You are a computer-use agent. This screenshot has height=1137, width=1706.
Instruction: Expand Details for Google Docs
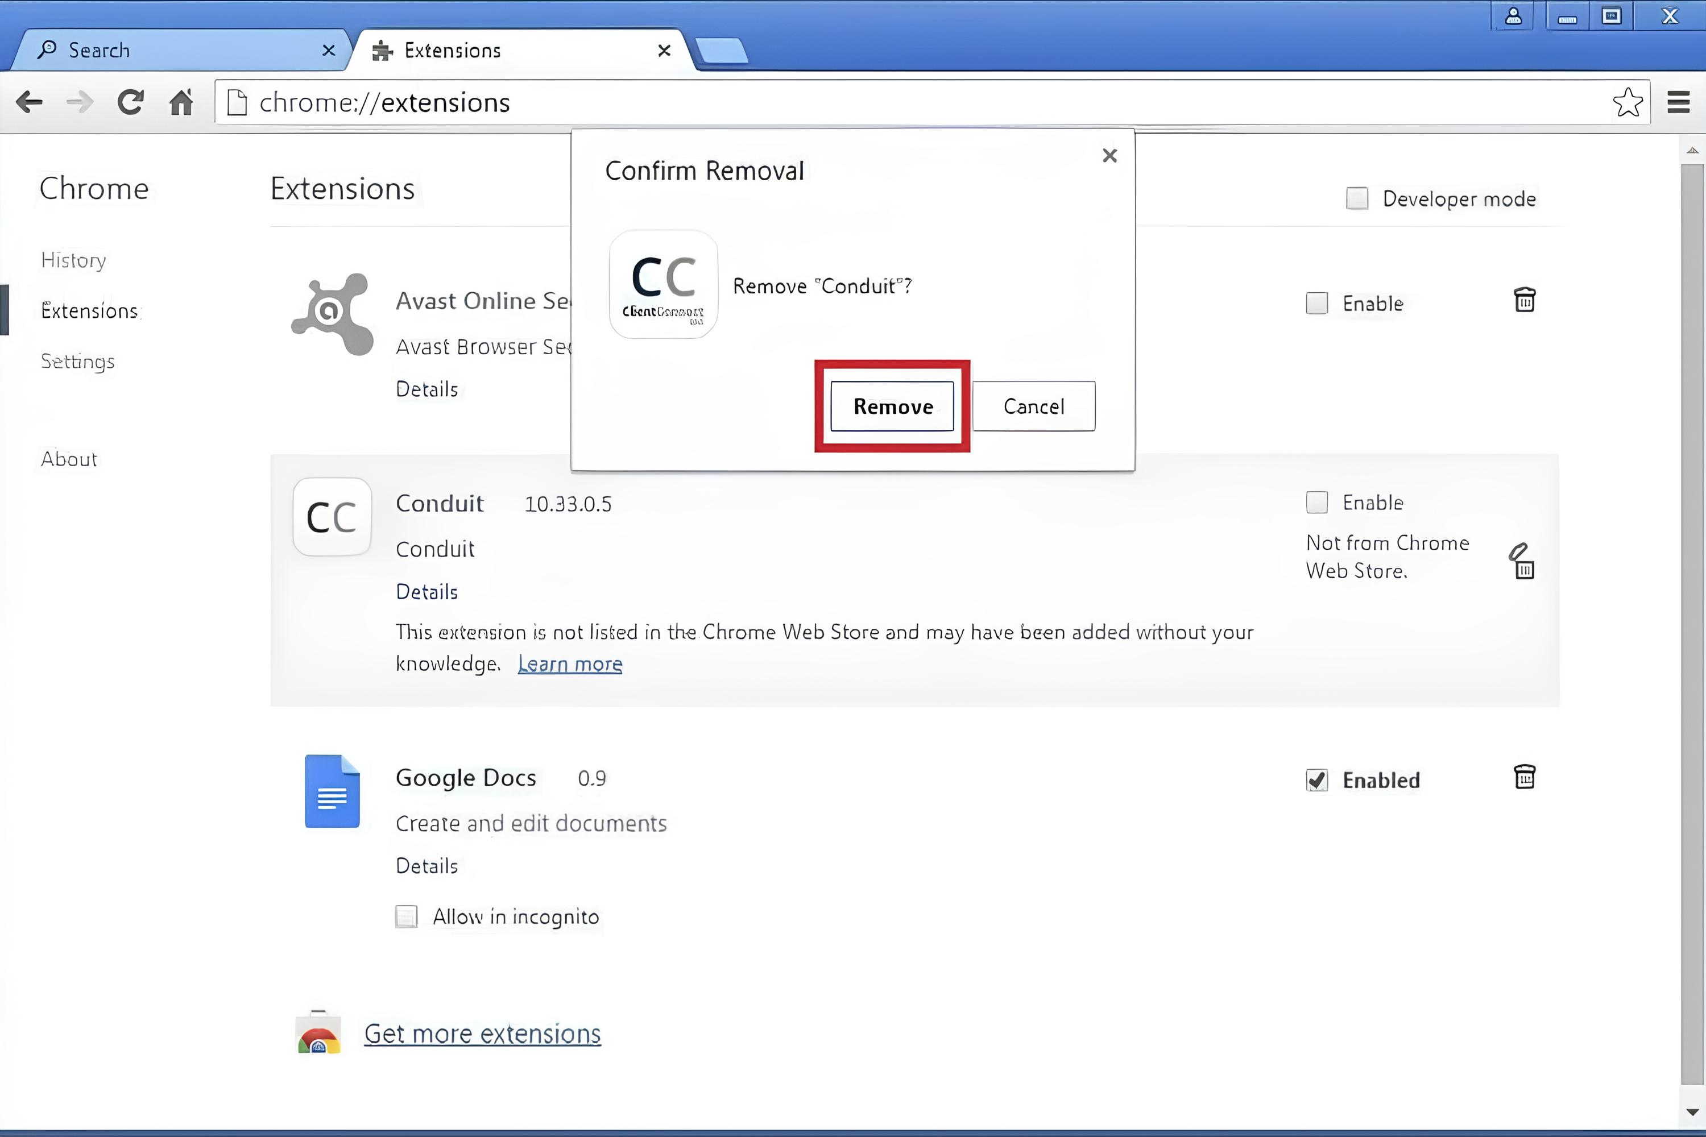(426, 866)
